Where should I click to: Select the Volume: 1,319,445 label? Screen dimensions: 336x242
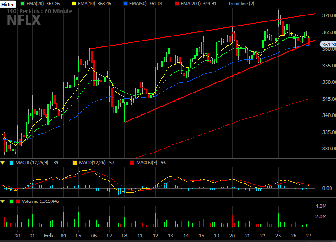point(40,201)
